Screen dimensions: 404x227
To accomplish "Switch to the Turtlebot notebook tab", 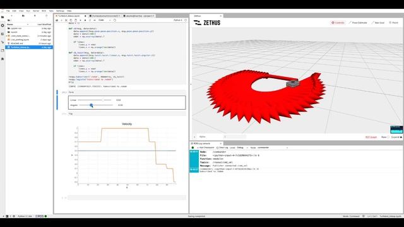I will click(x=71, y=16).
